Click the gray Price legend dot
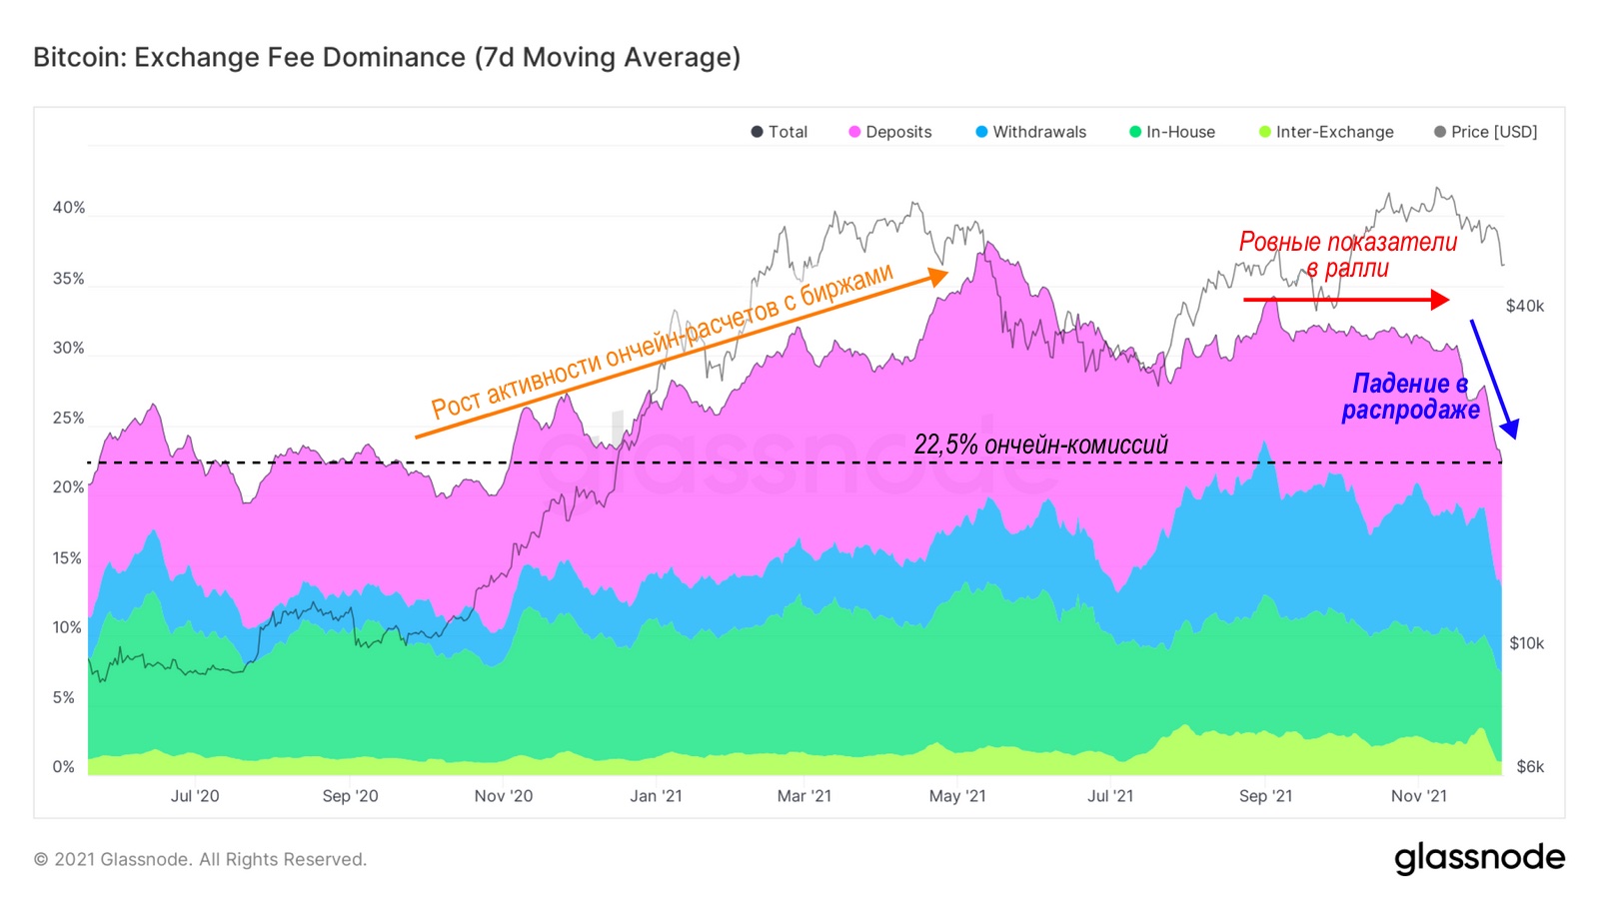The image size is (1599, 899). 1440,132
